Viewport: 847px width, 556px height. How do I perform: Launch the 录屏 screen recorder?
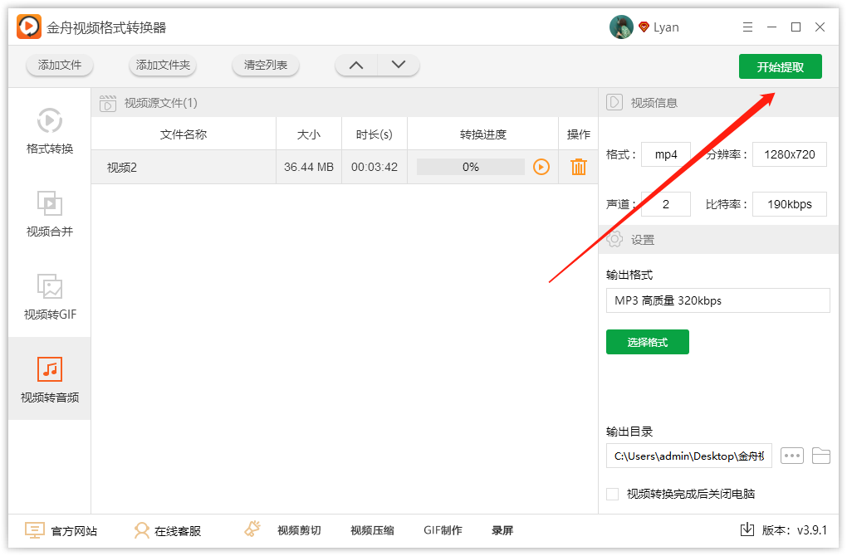pos(502,530)
